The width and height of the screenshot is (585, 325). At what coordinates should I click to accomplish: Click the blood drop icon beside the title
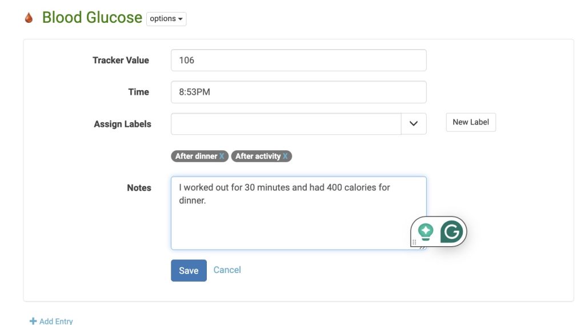(x=29, y=18)
